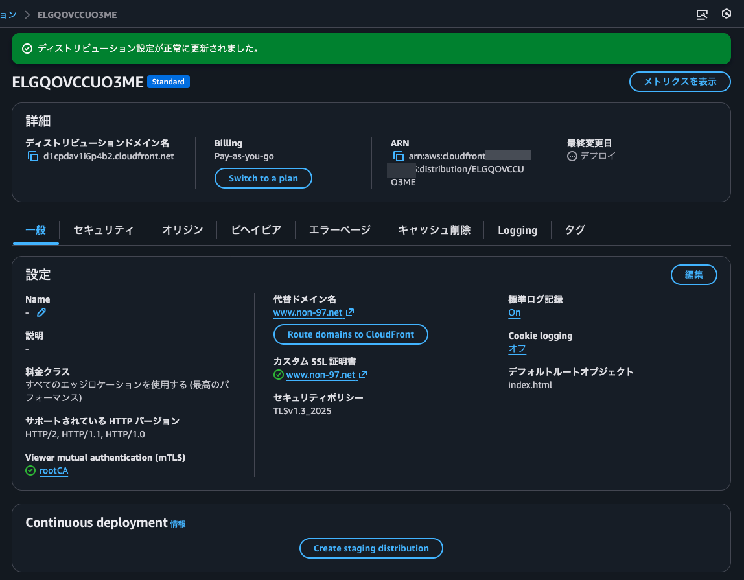The image size is (744, 580).
Task: Enable Cookie logging by clicking オフ
Action: click(x=517, y=349)
